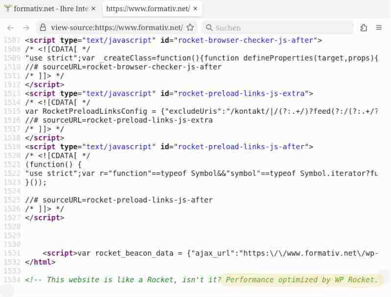Click the sourceURL=rocket-preload-links-js-extra comment

click(119, 120)
